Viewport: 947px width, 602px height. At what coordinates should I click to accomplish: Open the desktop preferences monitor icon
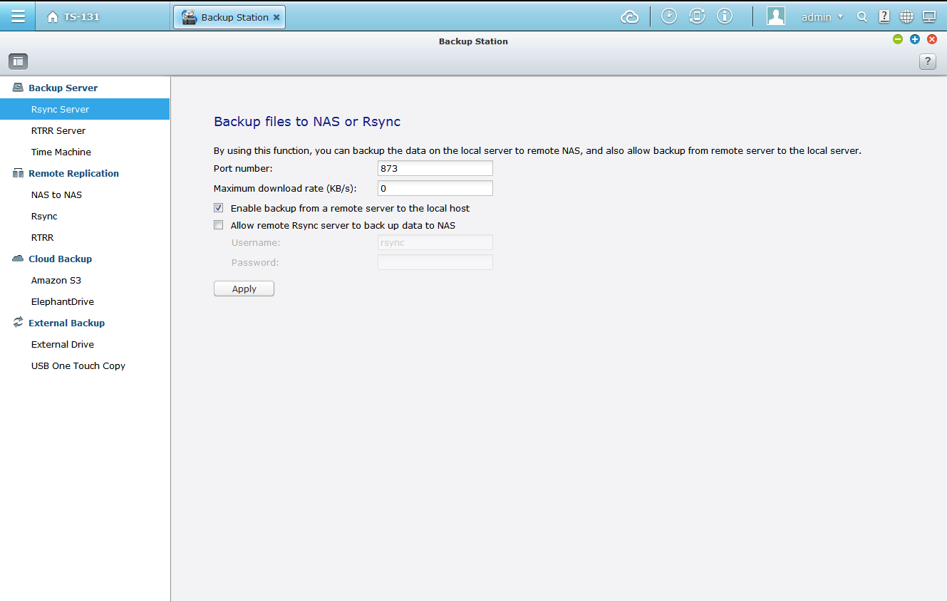pos(929,16)
